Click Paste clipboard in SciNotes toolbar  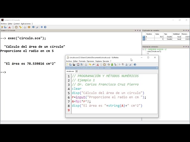coord(104,64)
